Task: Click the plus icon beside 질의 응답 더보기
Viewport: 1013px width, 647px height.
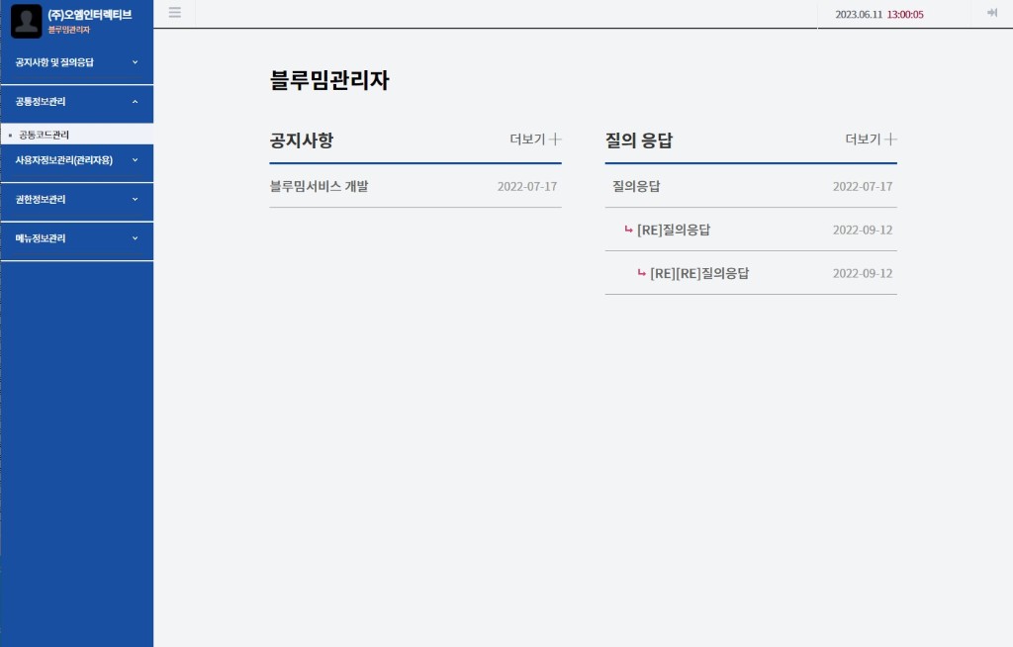Action: [891, 139]
